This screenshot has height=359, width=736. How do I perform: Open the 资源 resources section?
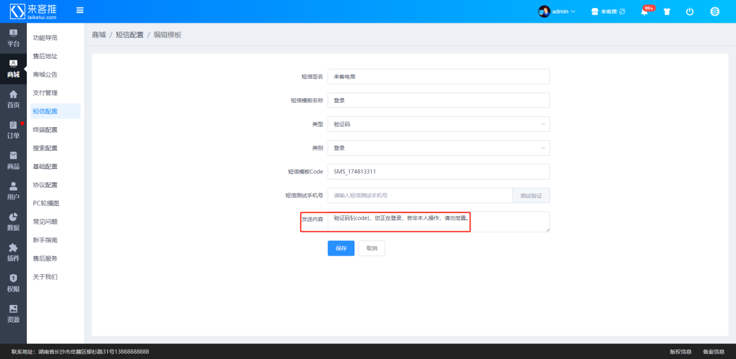(13, 314)
